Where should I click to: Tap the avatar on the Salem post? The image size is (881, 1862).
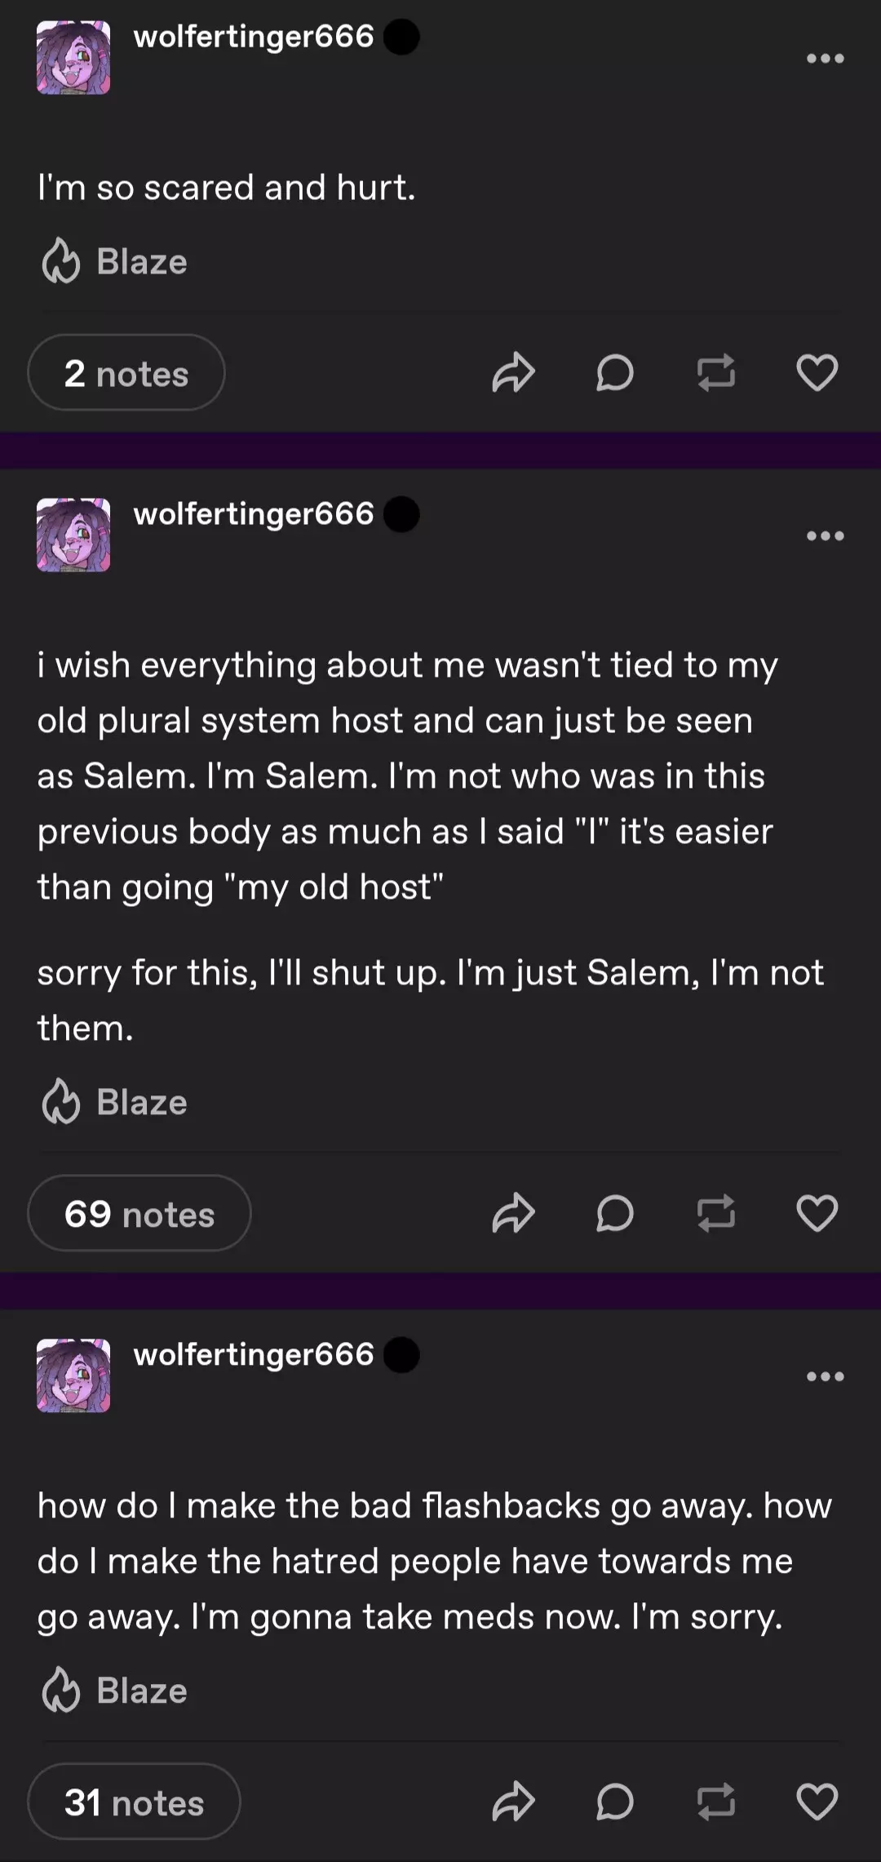(73, 535)
